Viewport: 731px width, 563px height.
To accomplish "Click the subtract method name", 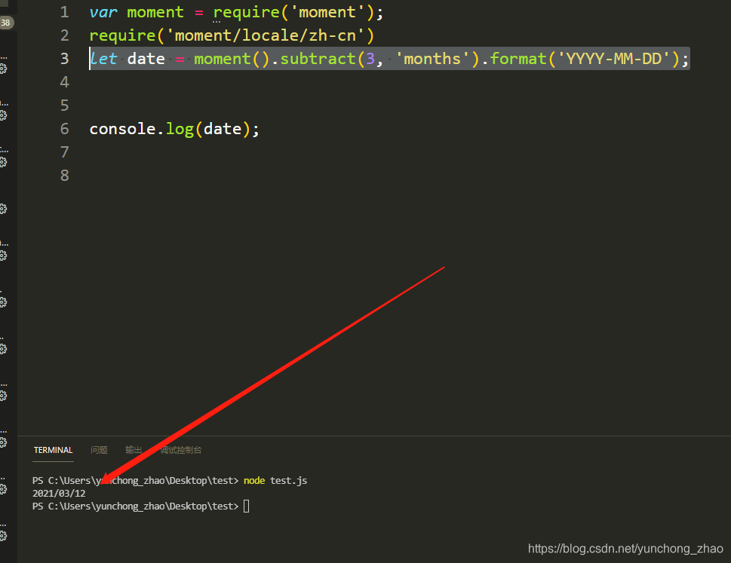I will [318, 59].
